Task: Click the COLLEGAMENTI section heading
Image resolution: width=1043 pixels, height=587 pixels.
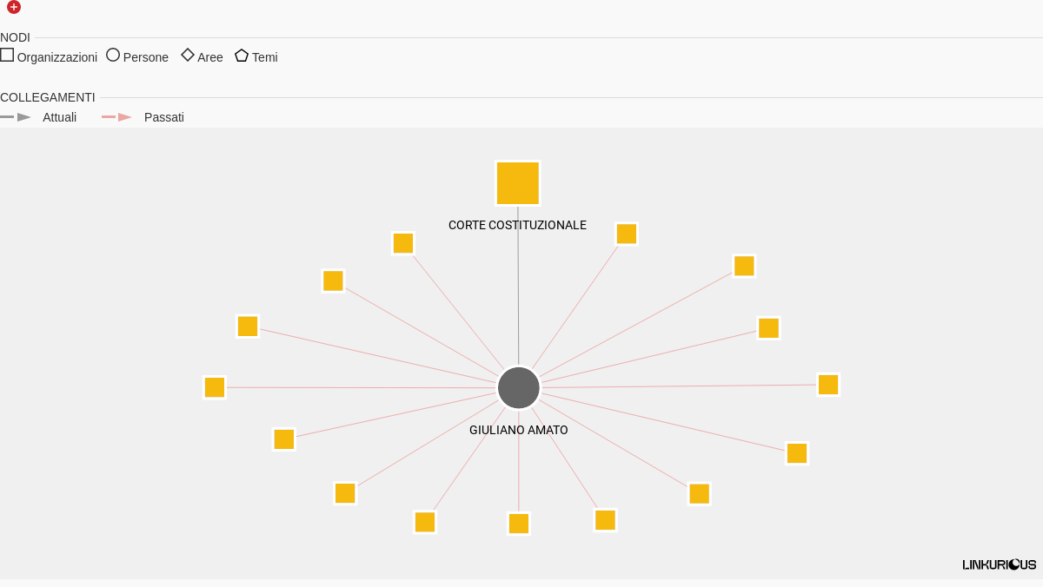Action: point(48,97)
